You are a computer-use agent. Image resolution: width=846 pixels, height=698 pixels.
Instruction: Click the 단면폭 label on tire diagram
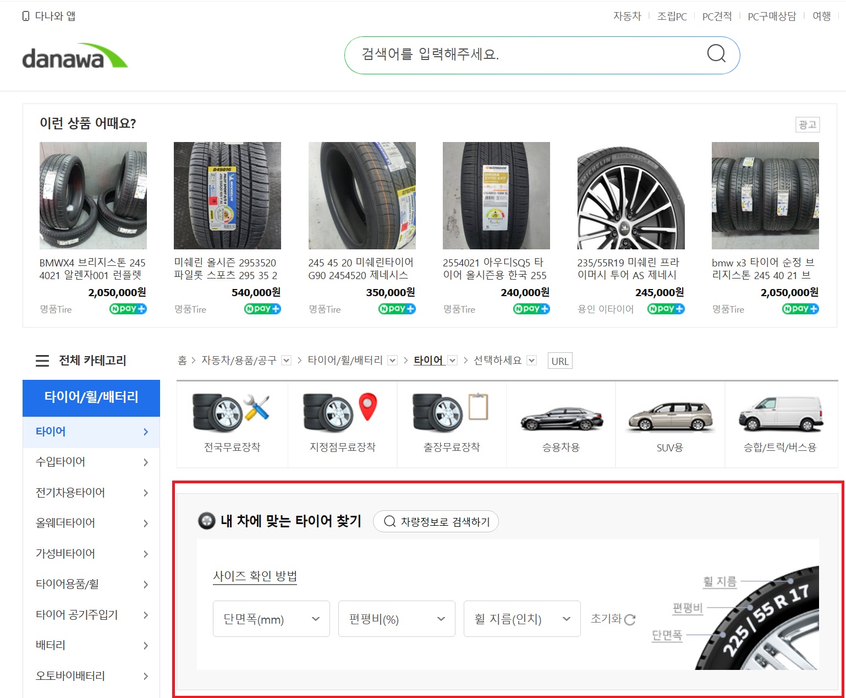pyautogui.click(x=667, y=635)
